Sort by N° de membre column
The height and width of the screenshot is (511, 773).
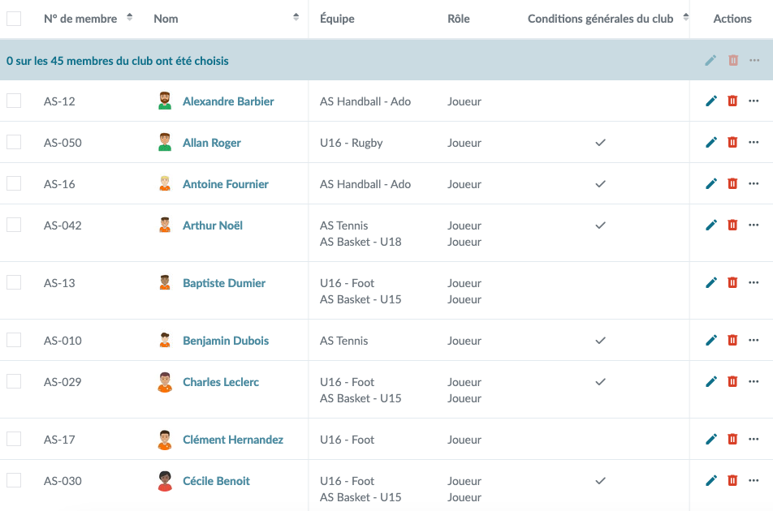(x=129, y=19)
